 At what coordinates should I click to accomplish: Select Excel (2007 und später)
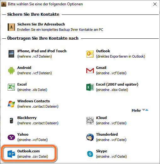click(x=117, y=84)
